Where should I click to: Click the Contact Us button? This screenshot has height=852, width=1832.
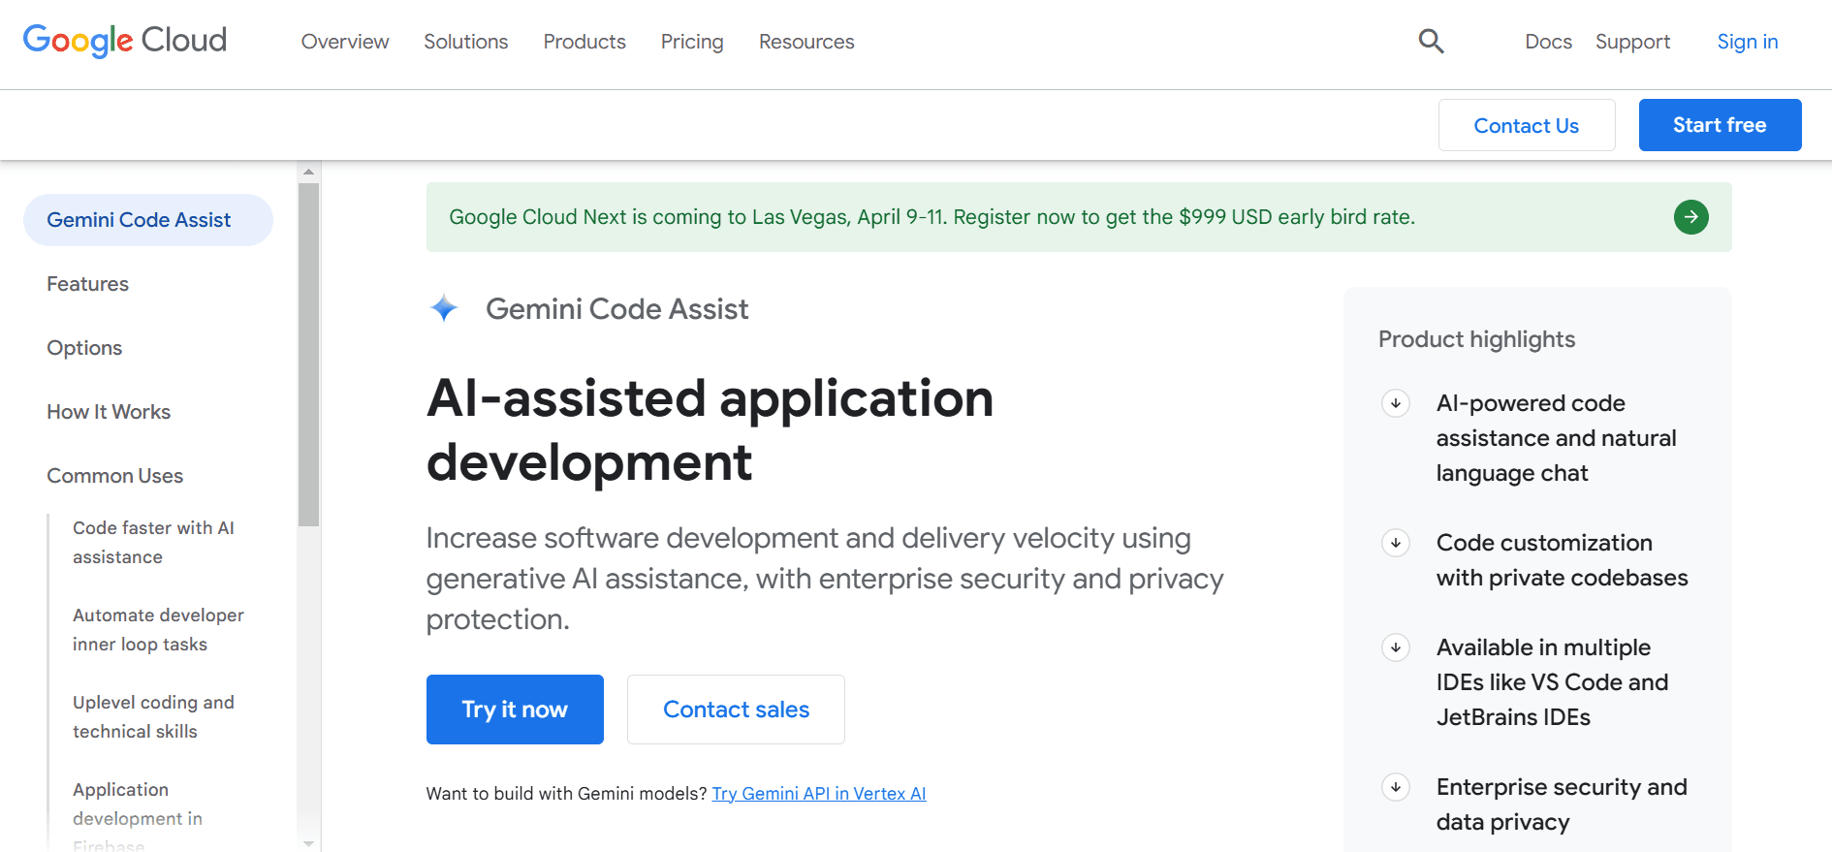pos(1527,125)
